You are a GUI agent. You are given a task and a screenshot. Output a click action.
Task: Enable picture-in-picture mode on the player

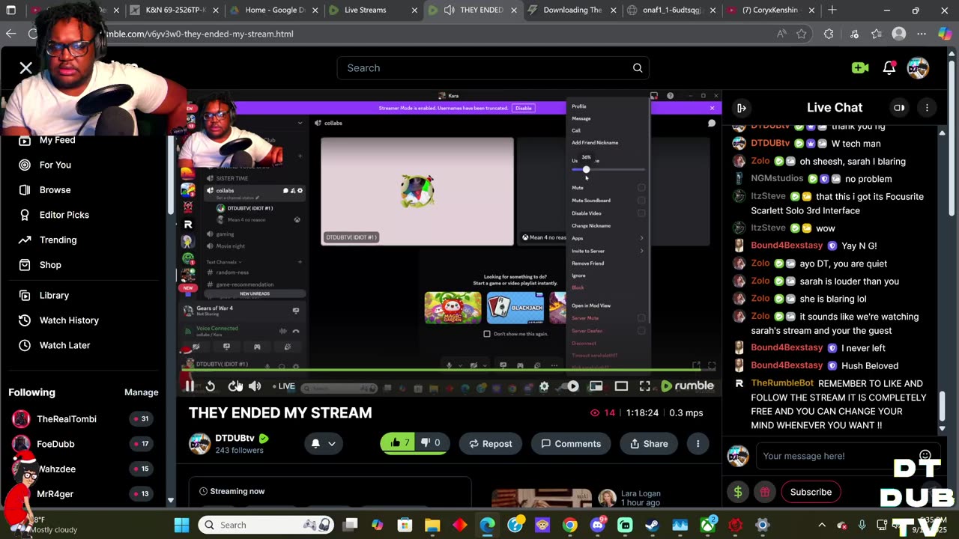pos(596,386)
